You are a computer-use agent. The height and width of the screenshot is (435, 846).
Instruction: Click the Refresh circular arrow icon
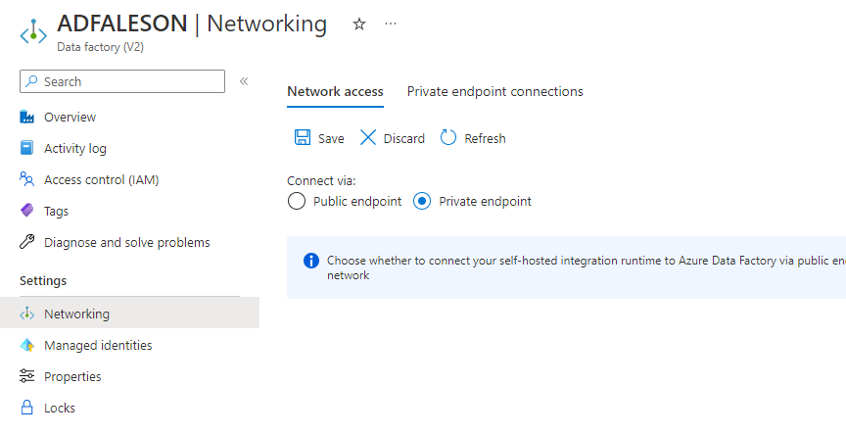tap(447, 137)
